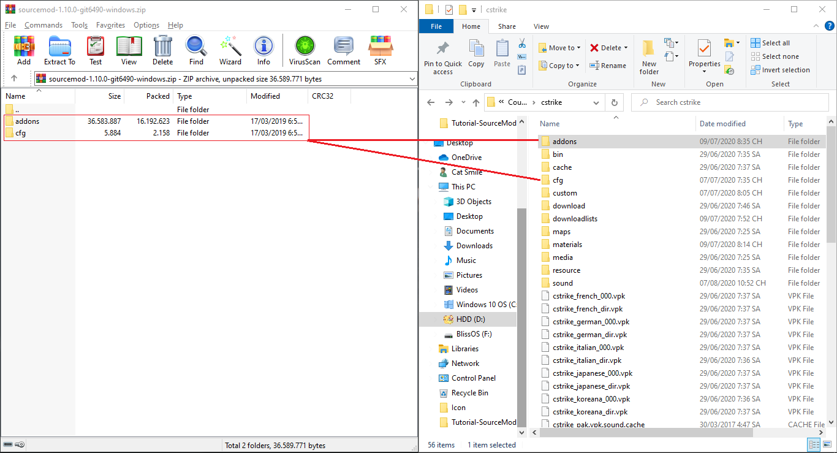
Task: Click the Paste ribbon icon
Action: [x=502, y=53]
